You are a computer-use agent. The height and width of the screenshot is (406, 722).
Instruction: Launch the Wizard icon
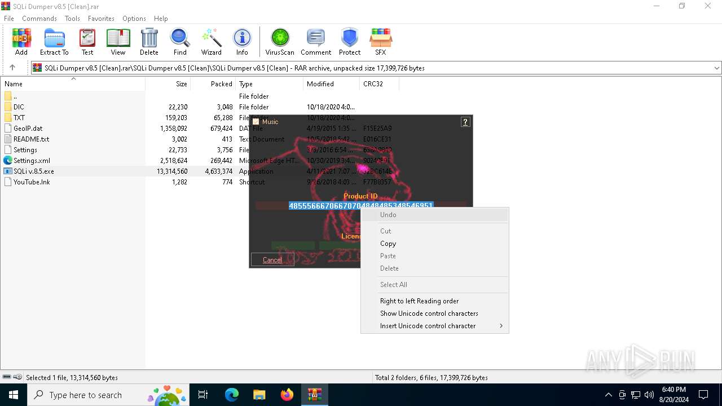click(211, 42)
